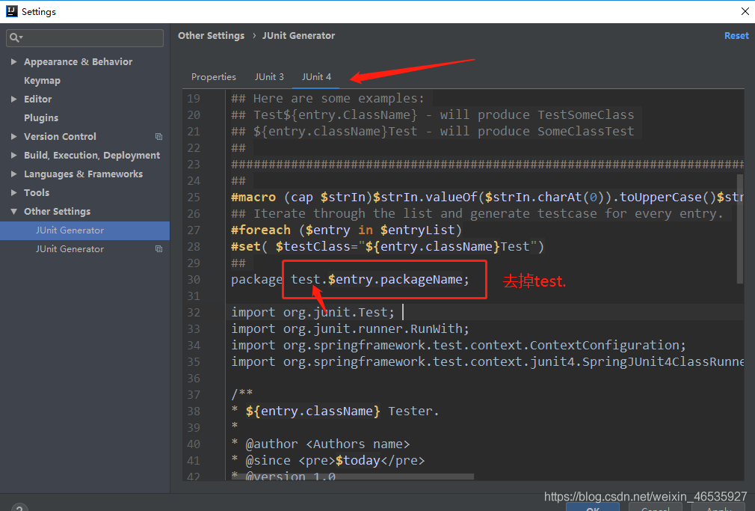Select the highlighted JUnit Generator item
The width and height of the screenshot is (755, 511).
(84, 230)
